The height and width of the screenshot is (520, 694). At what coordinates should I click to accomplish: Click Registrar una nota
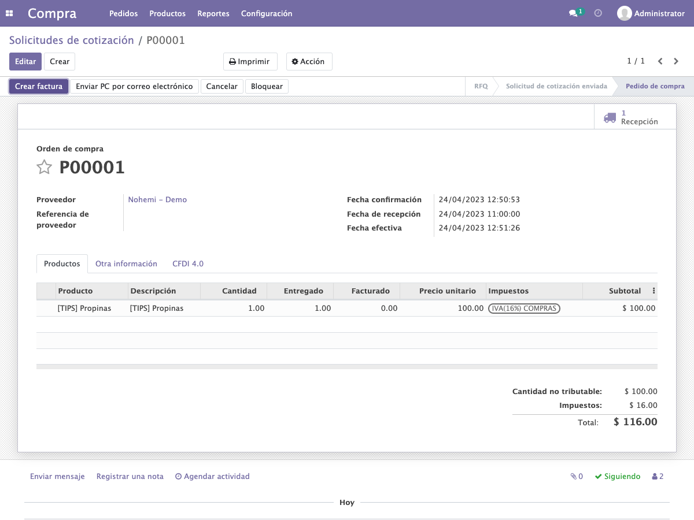130,477
